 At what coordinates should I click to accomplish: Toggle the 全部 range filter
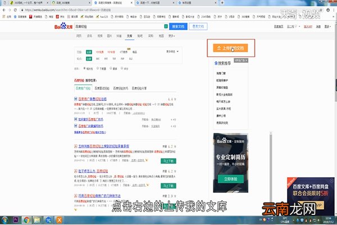[89, 52]
